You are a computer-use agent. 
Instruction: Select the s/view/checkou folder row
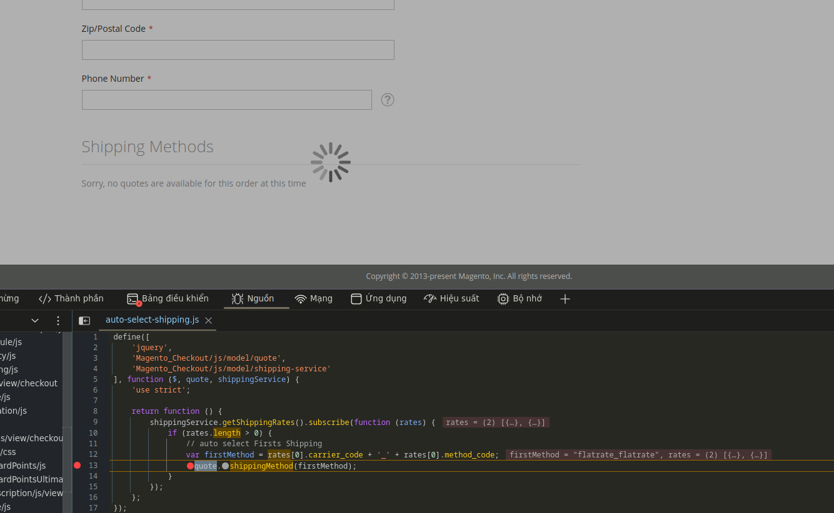click(31, 438)
